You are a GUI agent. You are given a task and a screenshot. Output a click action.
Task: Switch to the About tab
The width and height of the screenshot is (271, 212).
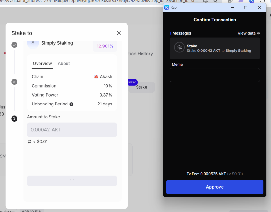[x=64, y=64]
